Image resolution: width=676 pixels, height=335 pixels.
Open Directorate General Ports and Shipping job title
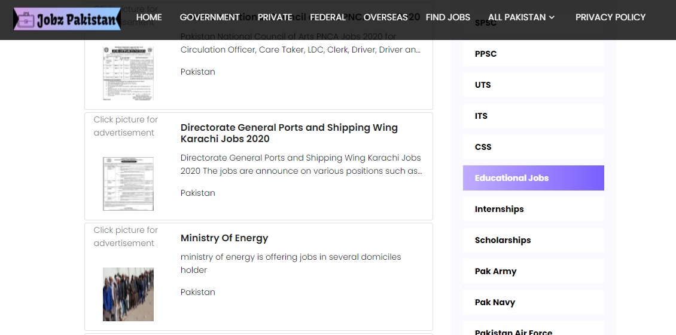289,133
